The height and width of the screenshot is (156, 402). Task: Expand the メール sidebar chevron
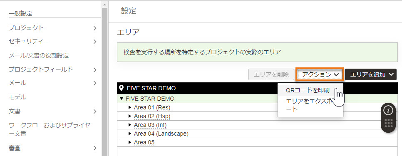point(95,83)
